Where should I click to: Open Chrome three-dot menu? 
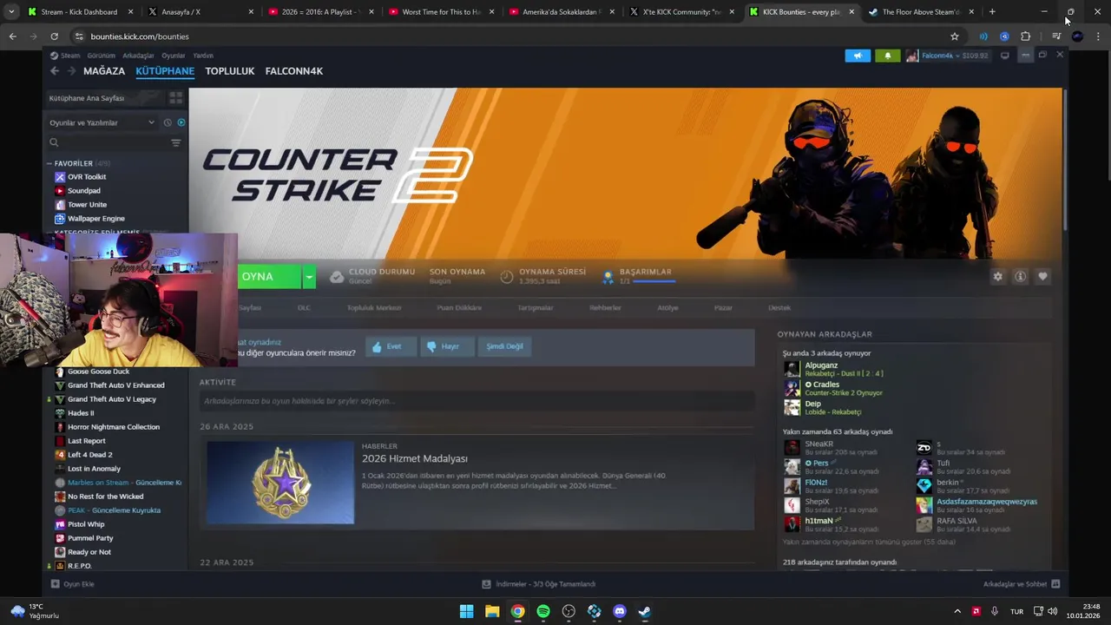click(1098, 36)
